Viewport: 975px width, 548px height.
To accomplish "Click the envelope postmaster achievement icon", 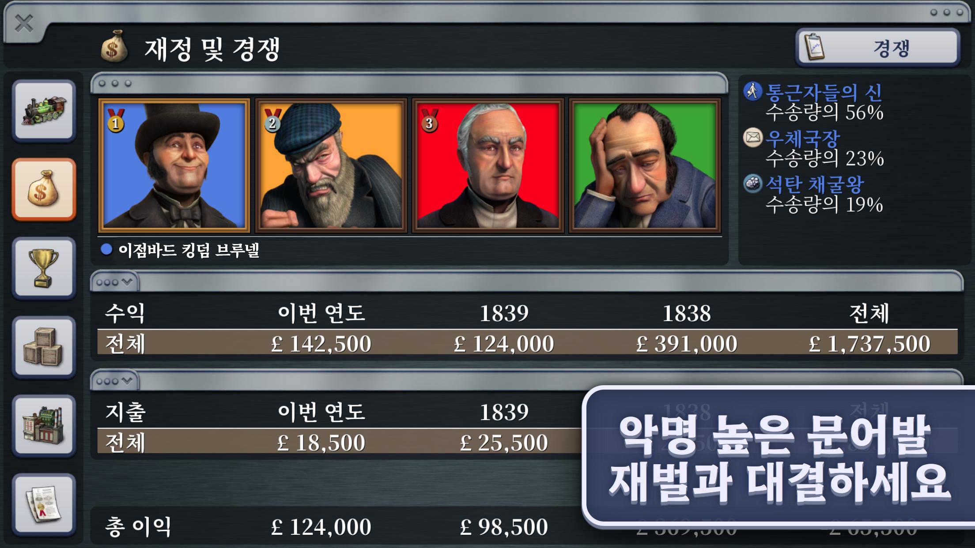I will coord(753,138).
